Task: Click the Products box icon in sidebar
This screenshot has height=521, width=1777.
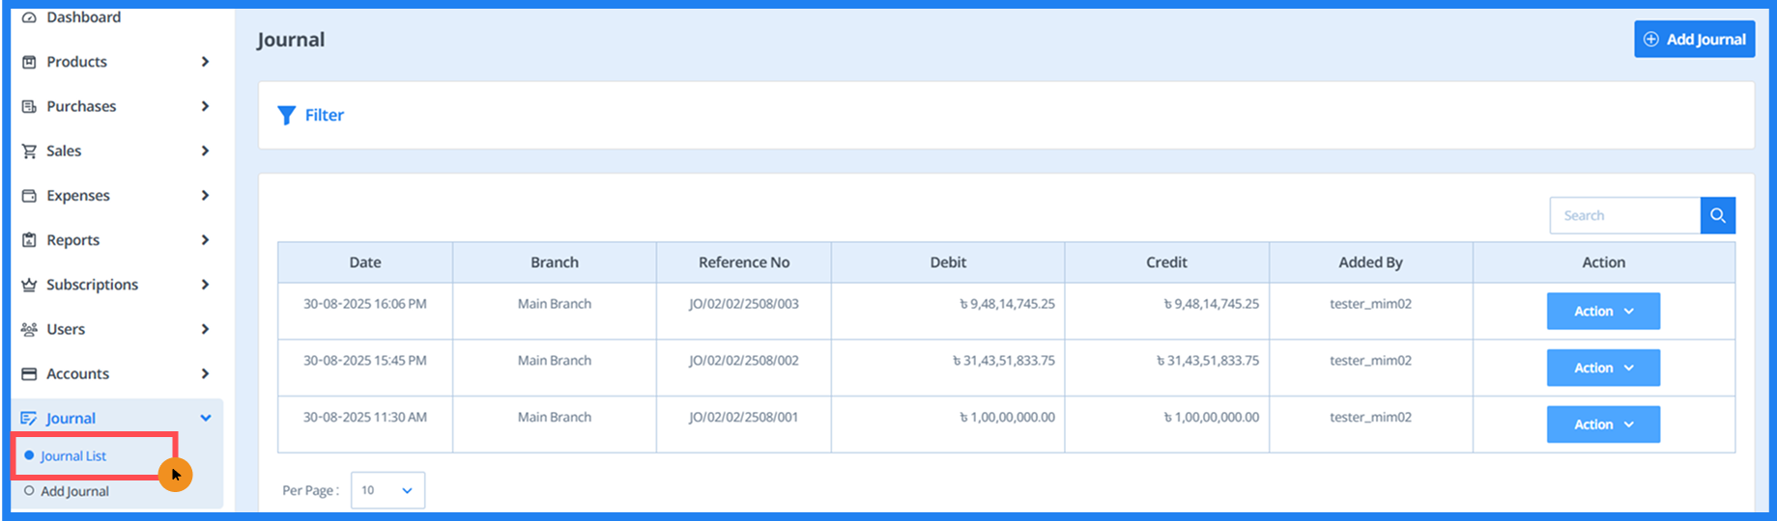Action: (29, 62)
